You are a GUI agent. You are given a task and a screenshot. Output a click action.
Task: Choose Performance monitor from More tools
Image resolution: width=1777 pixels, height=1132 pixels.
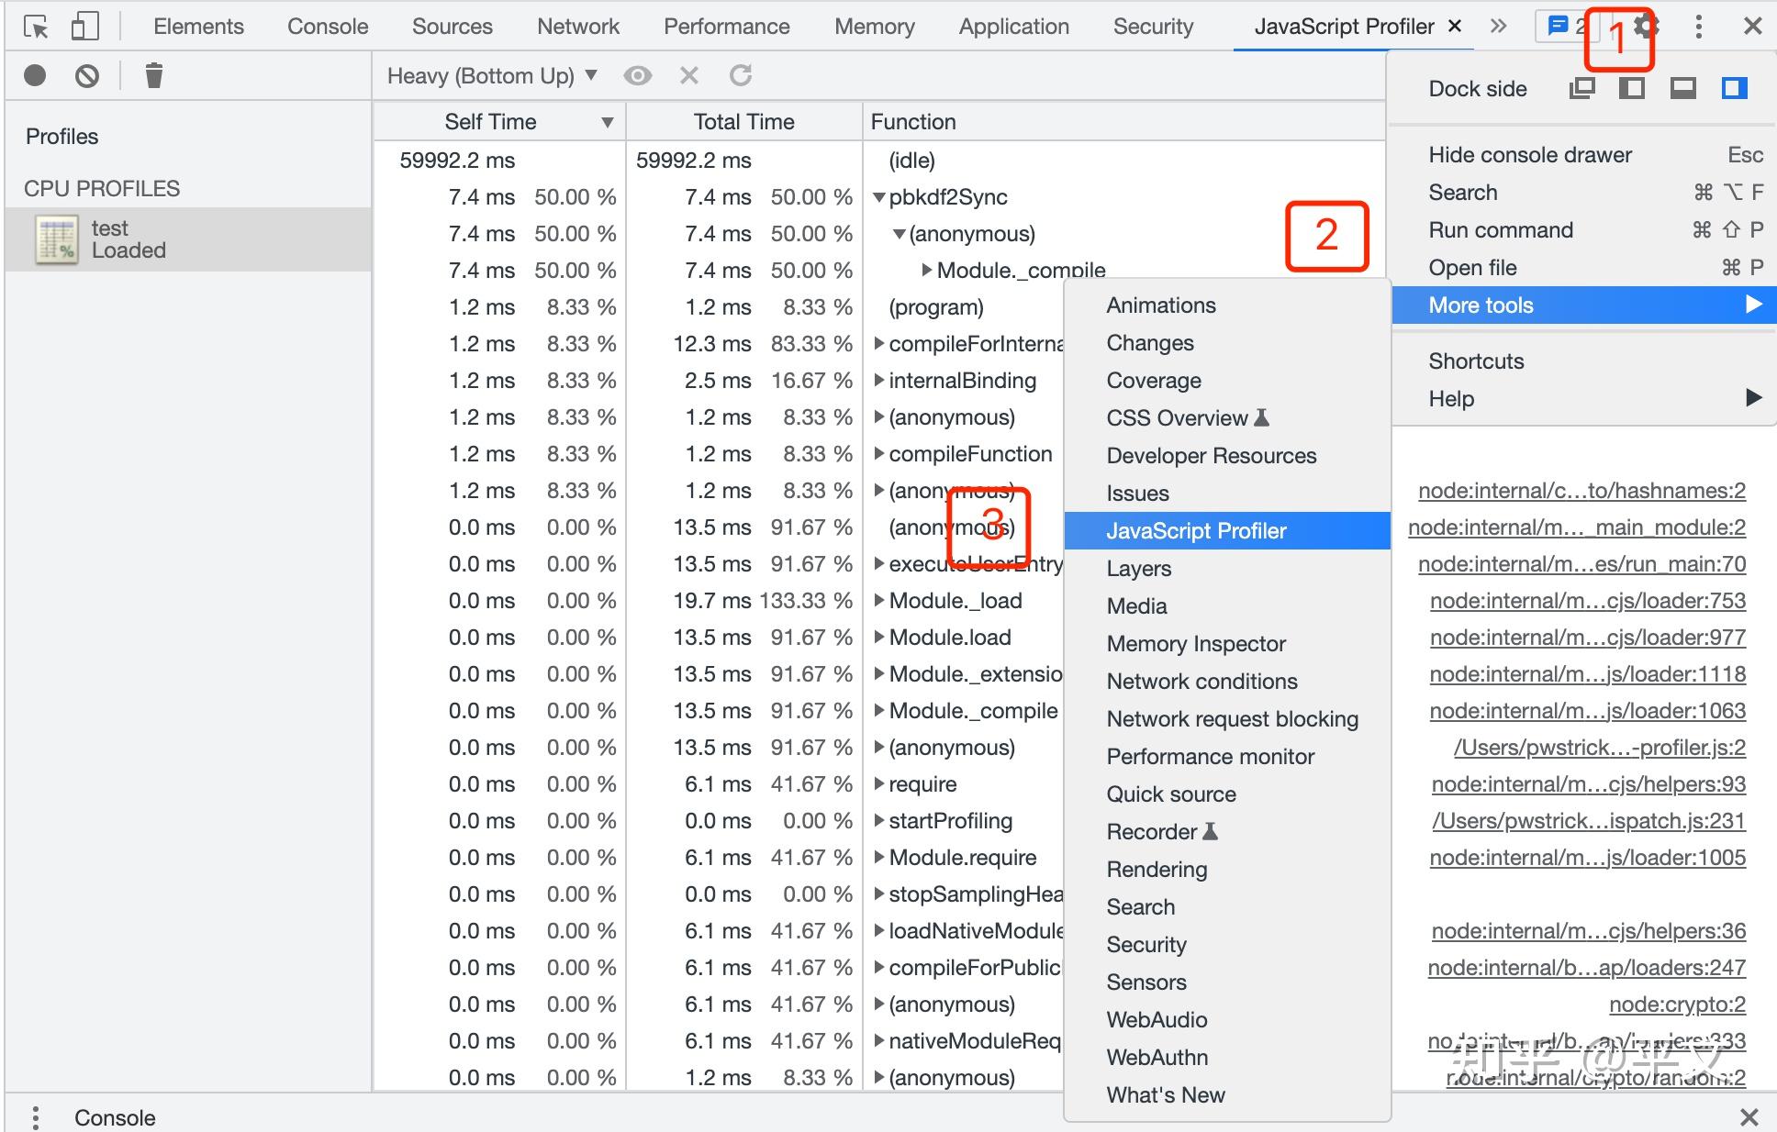[1210, 757]
